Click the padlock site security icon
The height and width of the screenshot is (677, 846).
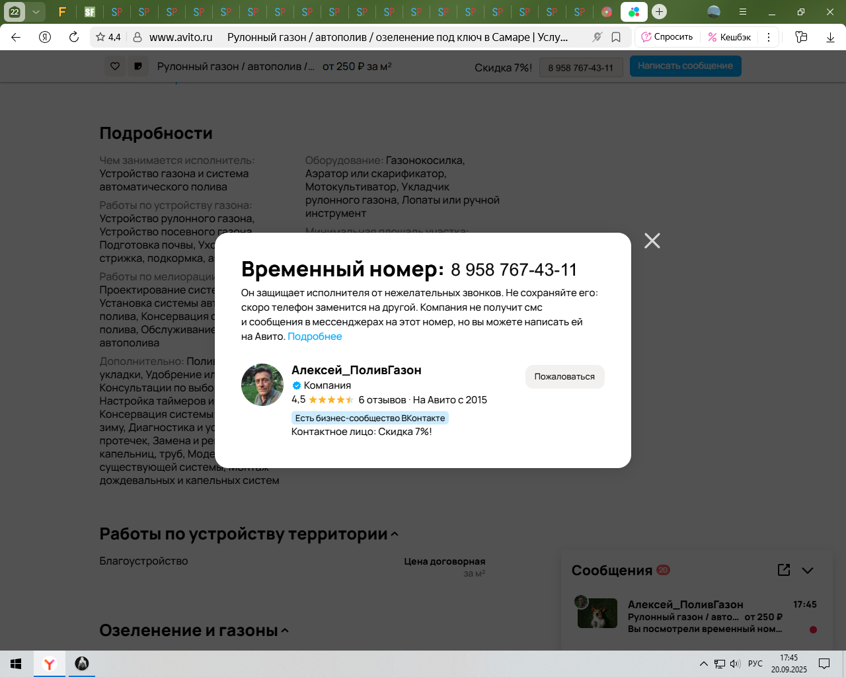pos(137,38)
